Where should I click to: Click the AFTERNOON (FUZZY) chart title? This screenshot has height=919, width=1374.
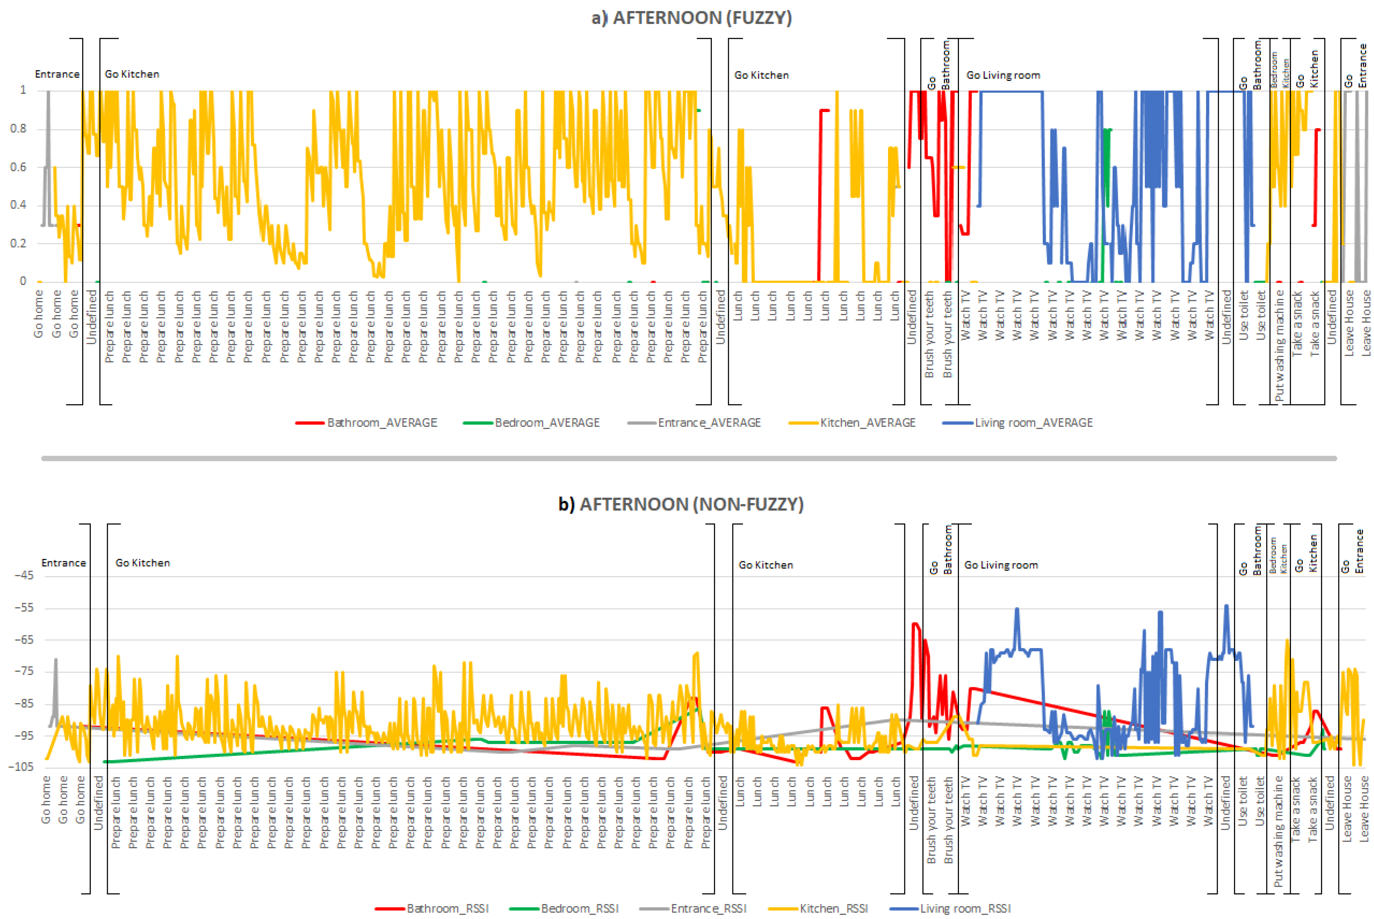(x=691, y=18)
